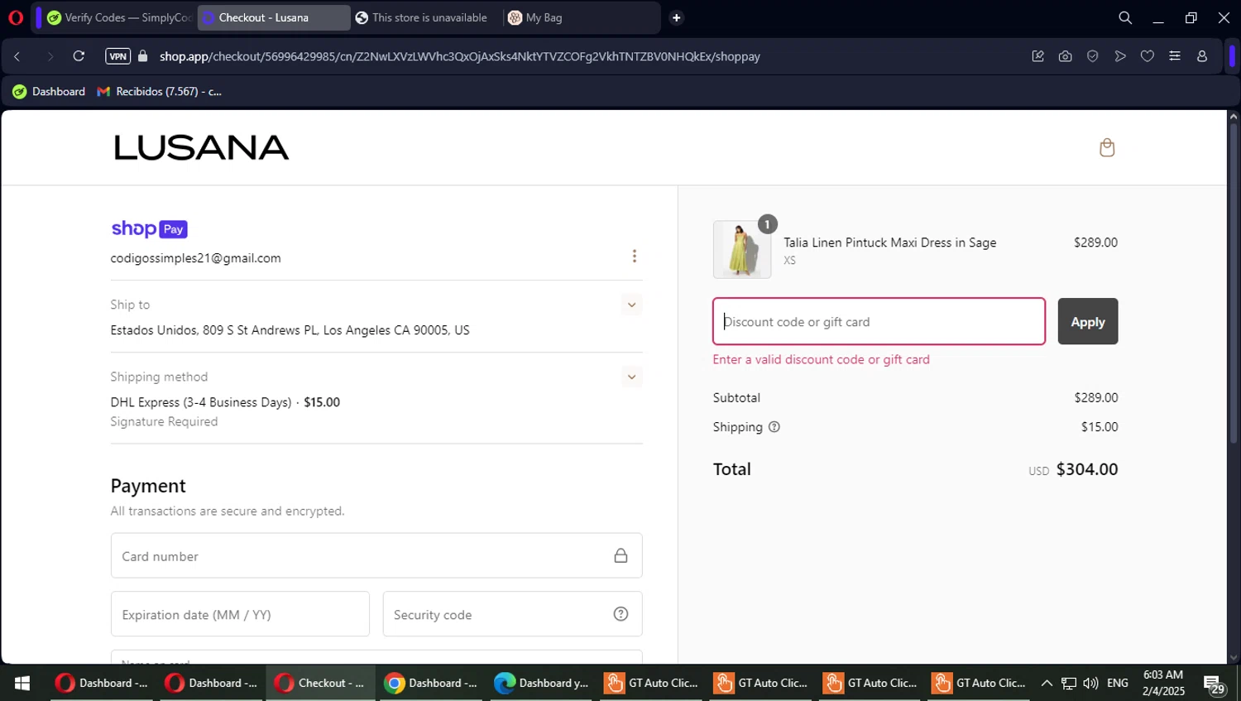Open the snapshot camera tool
Image resolution: width=1241 pixels, height=701 pixels.
(x=1065, y=56)
